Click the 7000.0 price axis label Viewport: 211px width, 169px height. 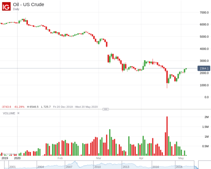(204, 13)
